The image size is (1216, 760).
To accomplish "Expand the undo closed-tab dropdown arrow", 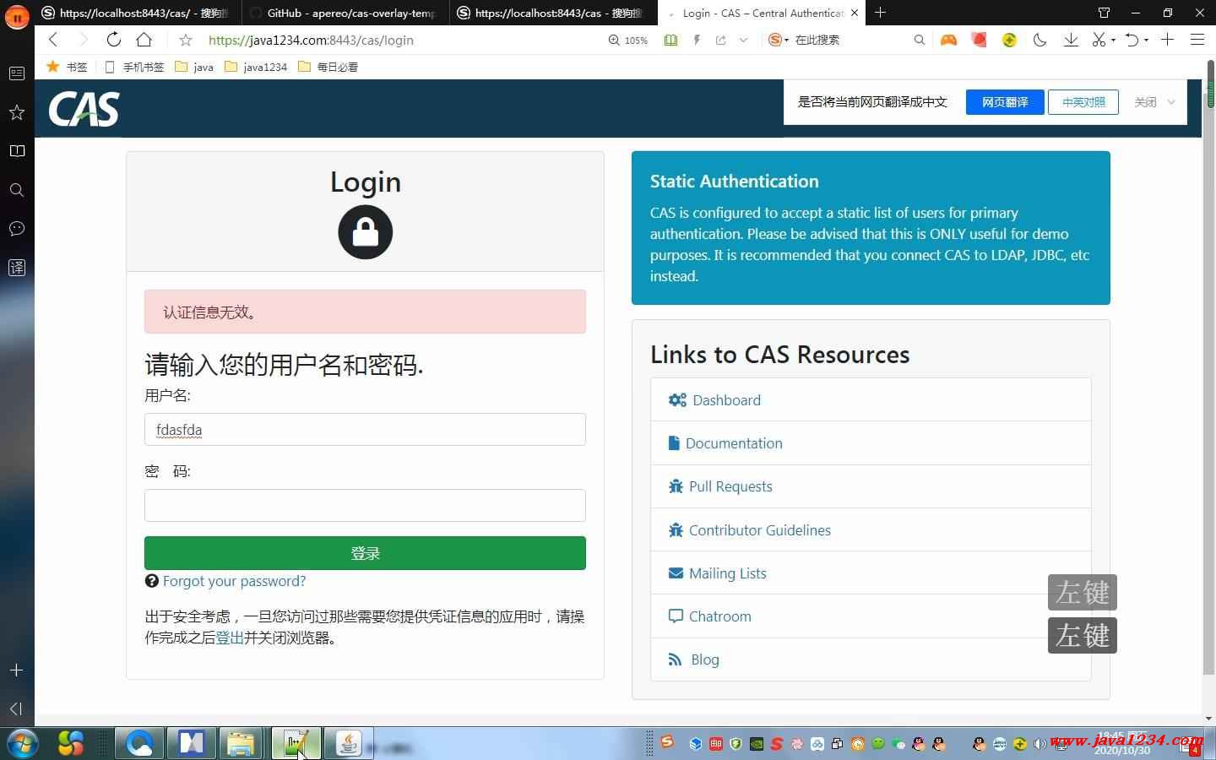I will click(1146, 40).
